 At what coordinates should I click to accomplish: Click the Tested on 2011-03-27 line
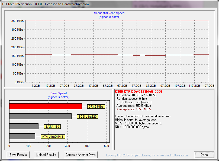tap(137, 95)
